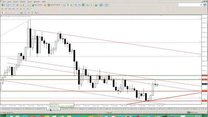Open the New Chart tool

[2, 5]
